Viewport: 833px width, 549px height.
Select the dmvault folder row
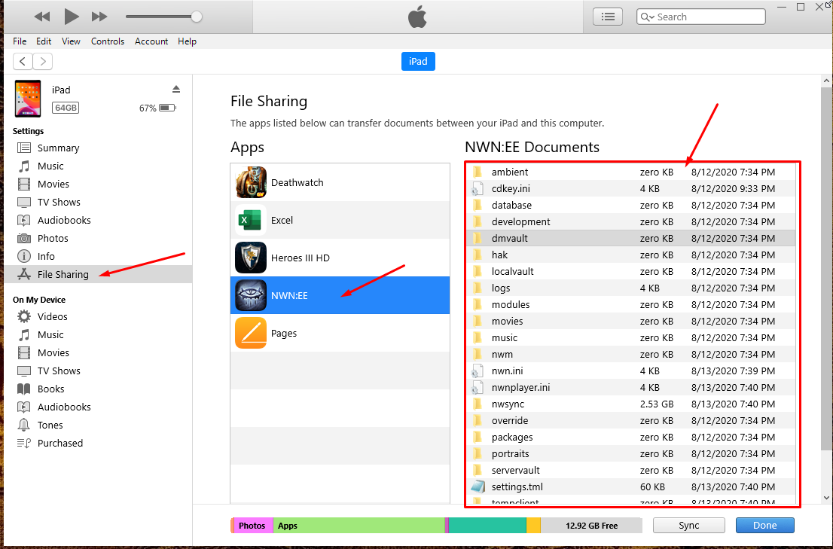tap(631, 238)
